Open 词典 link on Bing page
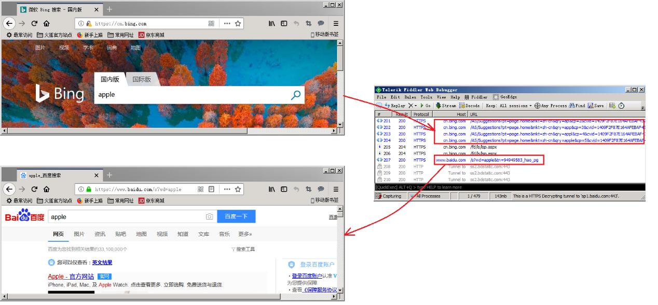Viewport: 658px width, 305px height. (x=112, y=48)
